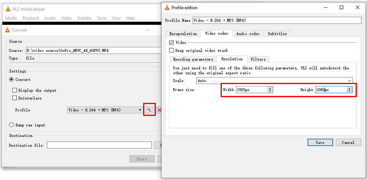Click the Height spinner arrows
Screen dimensions: 367x180
pyautogui.click(x=349, y=89)
